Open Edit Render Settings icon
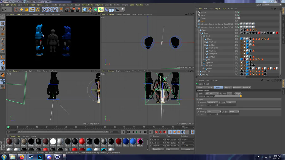285x160 pixels. pyautogui.click(x=78, y=9)
